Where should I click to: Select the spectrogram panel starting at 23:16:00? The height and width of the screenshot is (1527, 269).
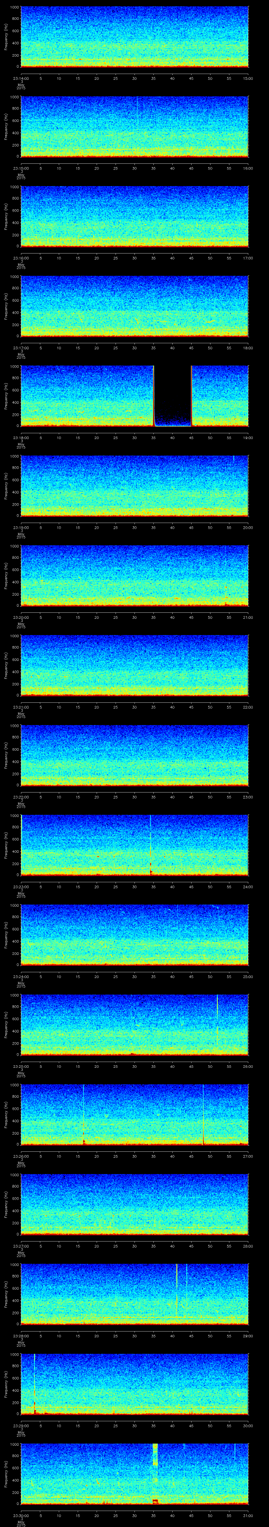click(134, 216)
